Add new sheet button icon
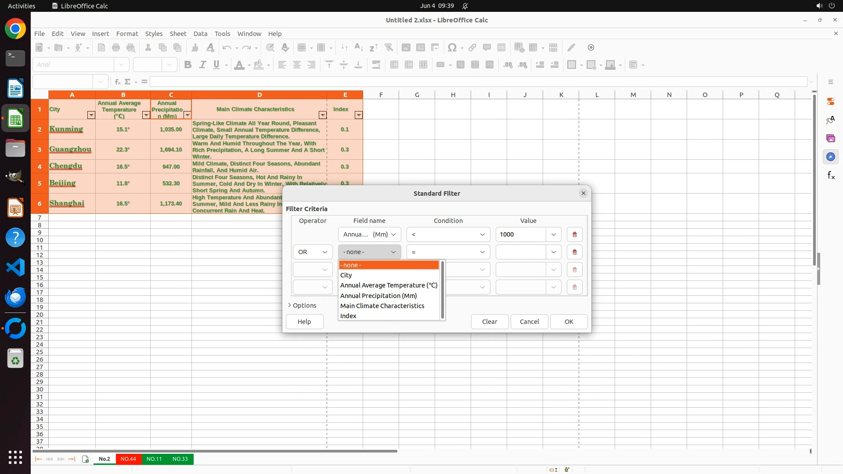This screenshot has width=843, height=474. [x=85, y=459]
